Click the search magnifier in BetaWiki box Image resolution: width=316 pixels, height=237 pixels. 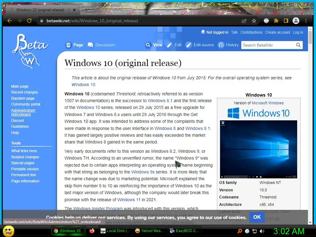click(298, 45)
